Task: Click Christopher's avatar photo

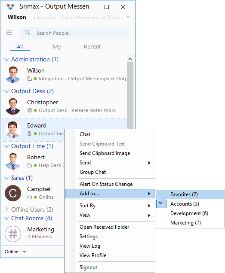Action: (13, 106)
